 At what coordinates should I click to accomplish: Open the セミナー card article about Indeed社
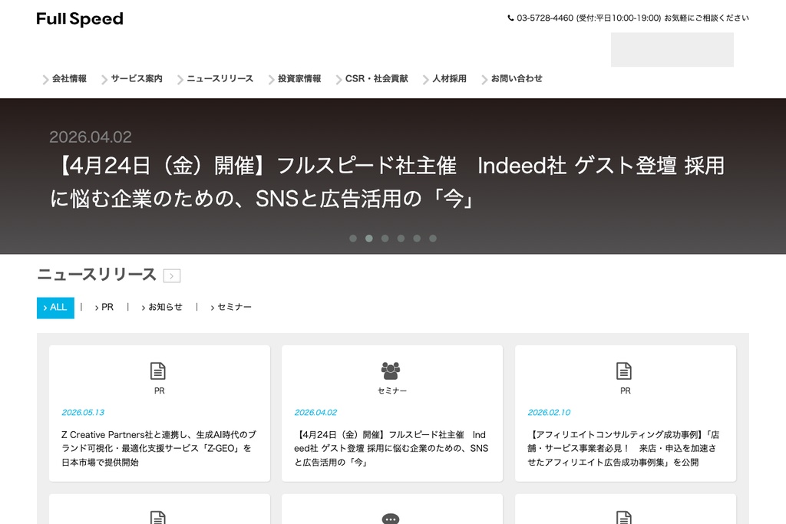pyautogui.click(x=391, y=448)
